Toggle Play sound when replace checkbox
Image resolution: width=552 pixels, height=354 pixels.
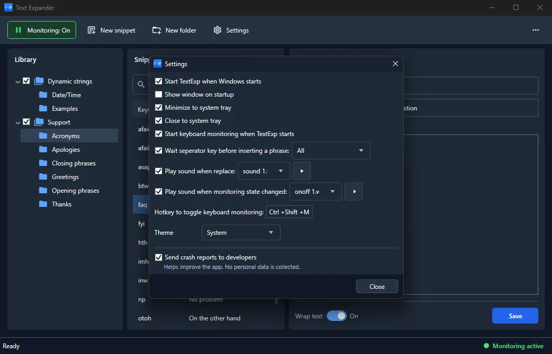tap(159, 171)
